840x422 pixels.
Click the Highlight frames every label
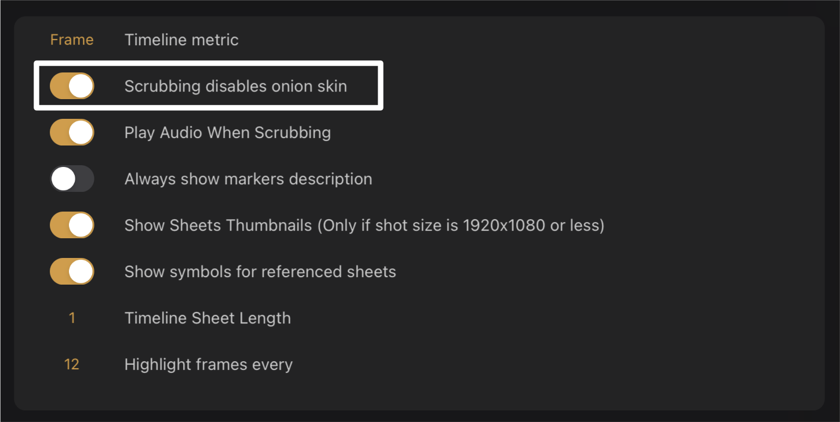[209, 364]
